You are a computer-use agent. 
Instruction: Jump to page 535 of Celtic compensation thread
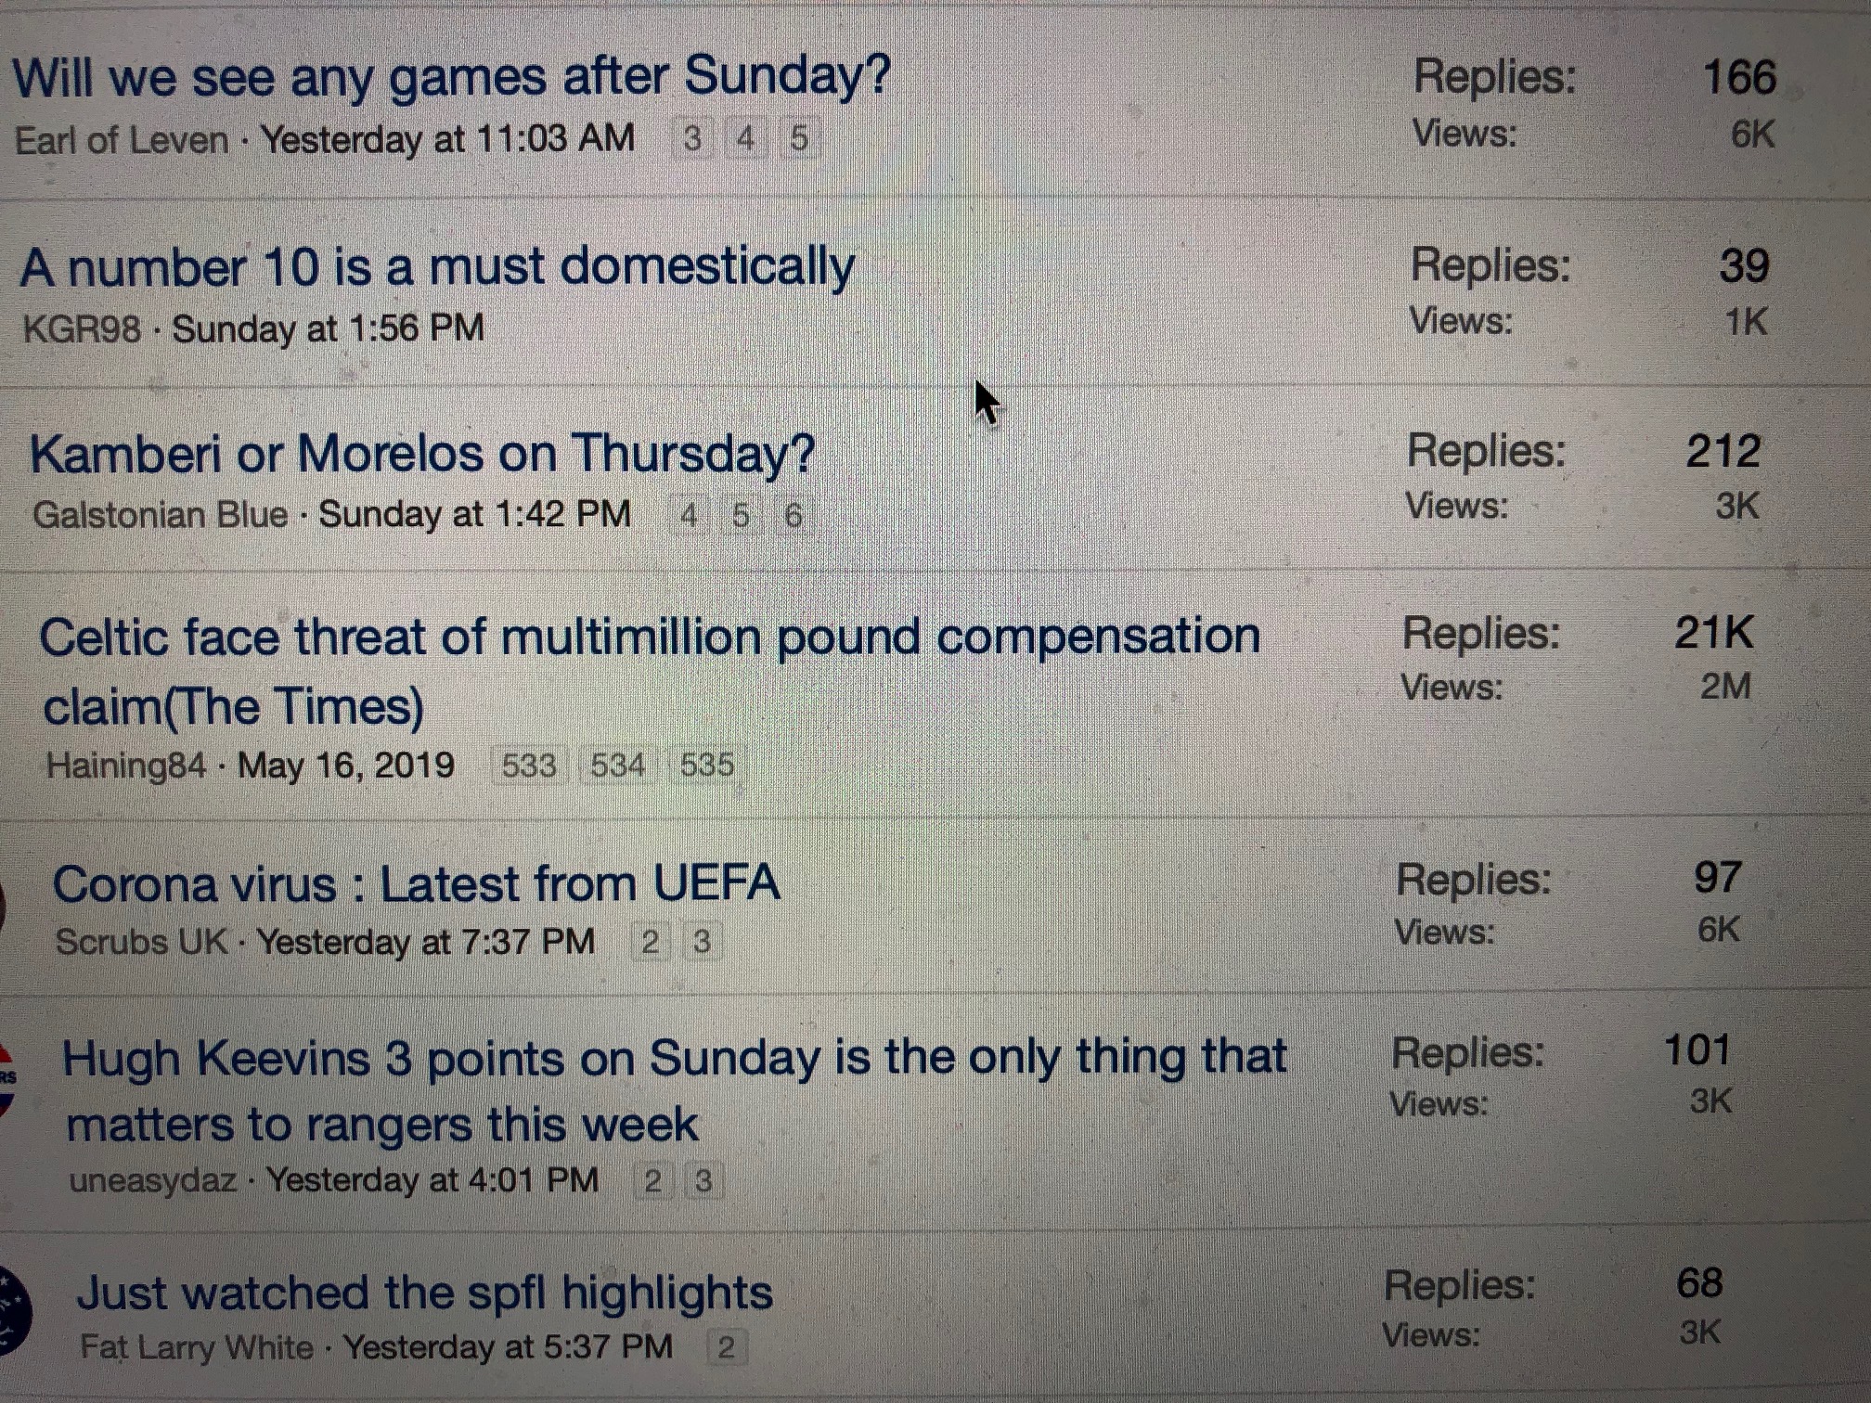click(706, 766)
